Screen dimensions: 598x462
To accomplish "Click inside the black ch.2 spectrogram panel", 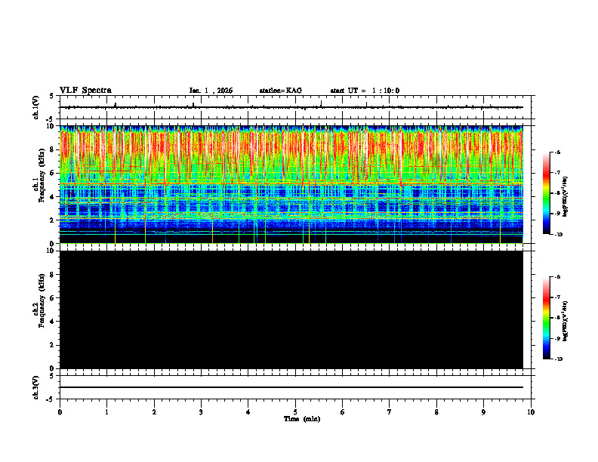I will click(291, 310).
